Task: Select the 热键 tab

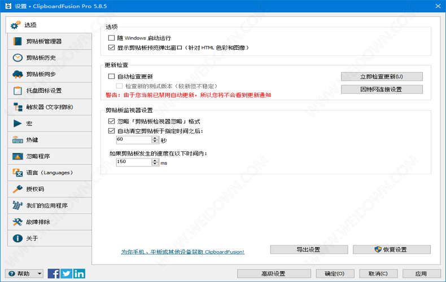Action: 50,140
